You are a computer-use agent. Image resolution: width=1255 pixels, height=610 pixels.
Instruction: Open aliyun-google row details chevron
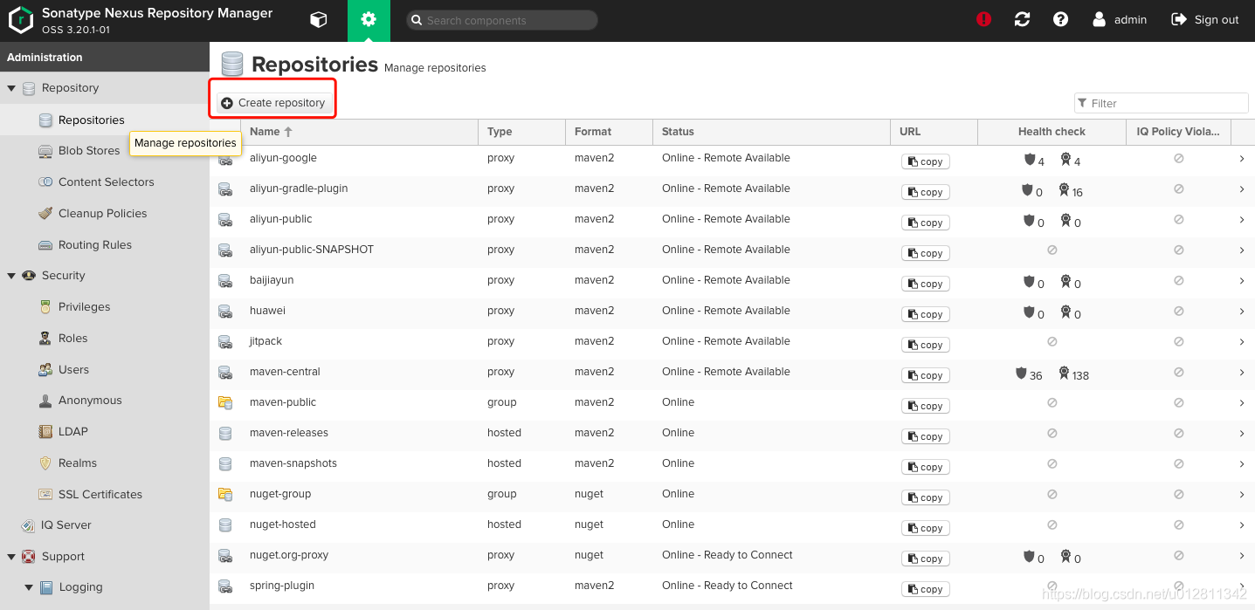[1242, 159]
